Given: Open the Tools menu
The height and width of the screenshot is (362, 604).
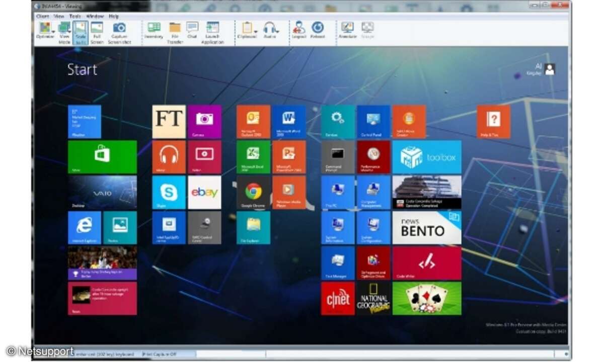Looking at the screenshot, I should click(75, 17).
